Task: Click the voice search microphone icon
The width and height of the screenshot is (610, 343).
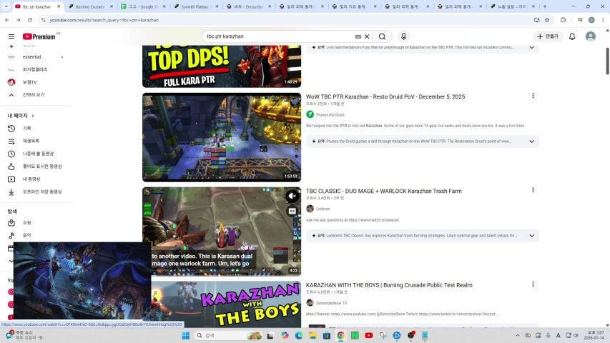Action: tap(403, 36)
